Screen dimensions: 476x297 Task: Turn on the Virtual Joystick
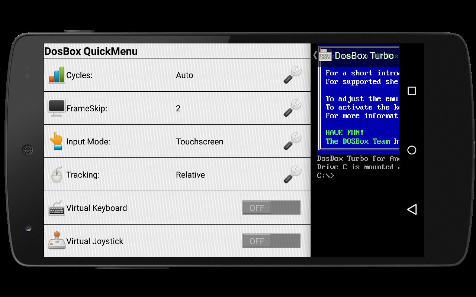(271, 241)
